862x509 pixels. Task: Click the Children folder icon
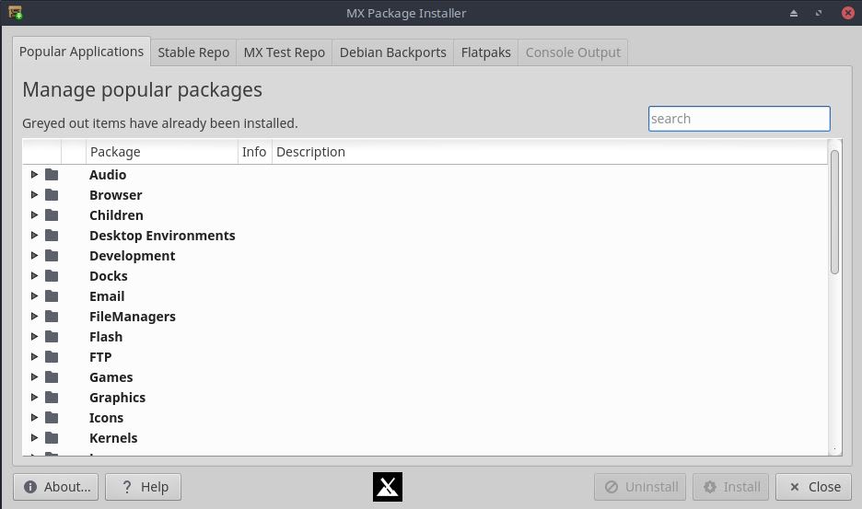[x=52, y=215]
